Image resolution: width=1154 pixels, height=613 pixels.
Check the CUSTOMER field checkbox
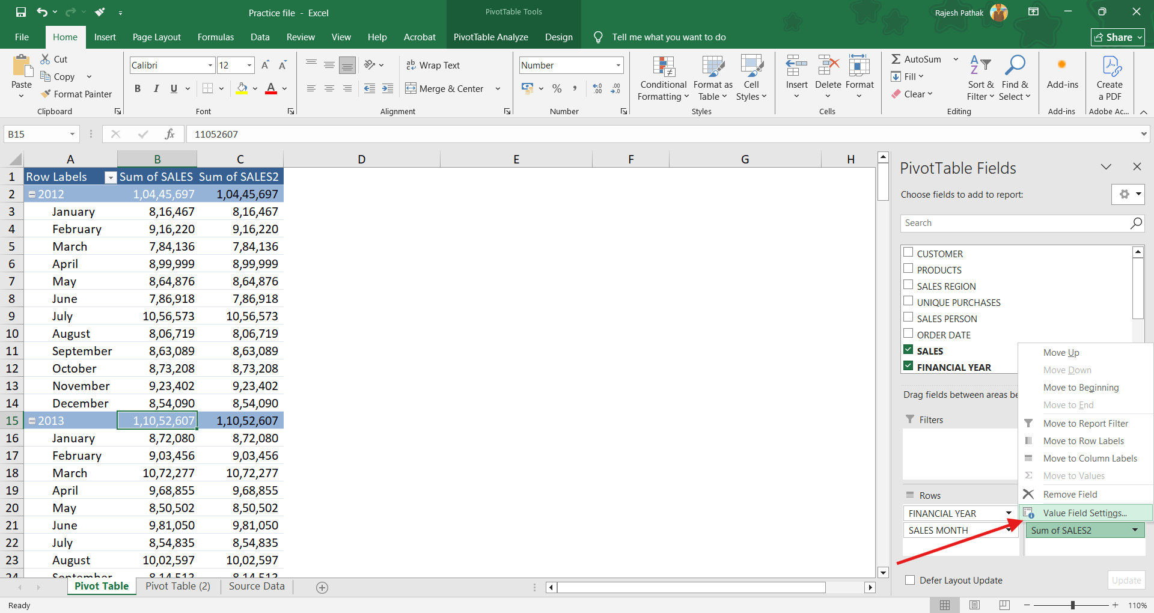click(x=908, y=253)
